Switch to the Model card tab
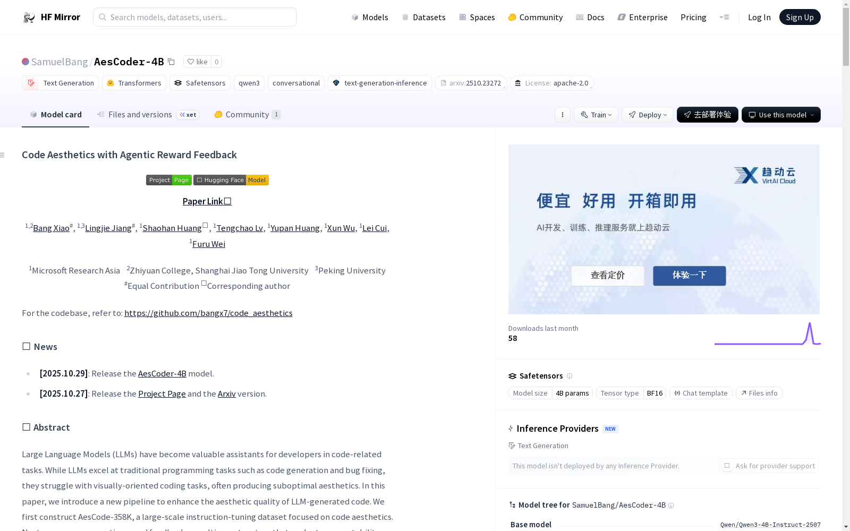850x531 pixels. 55,115
